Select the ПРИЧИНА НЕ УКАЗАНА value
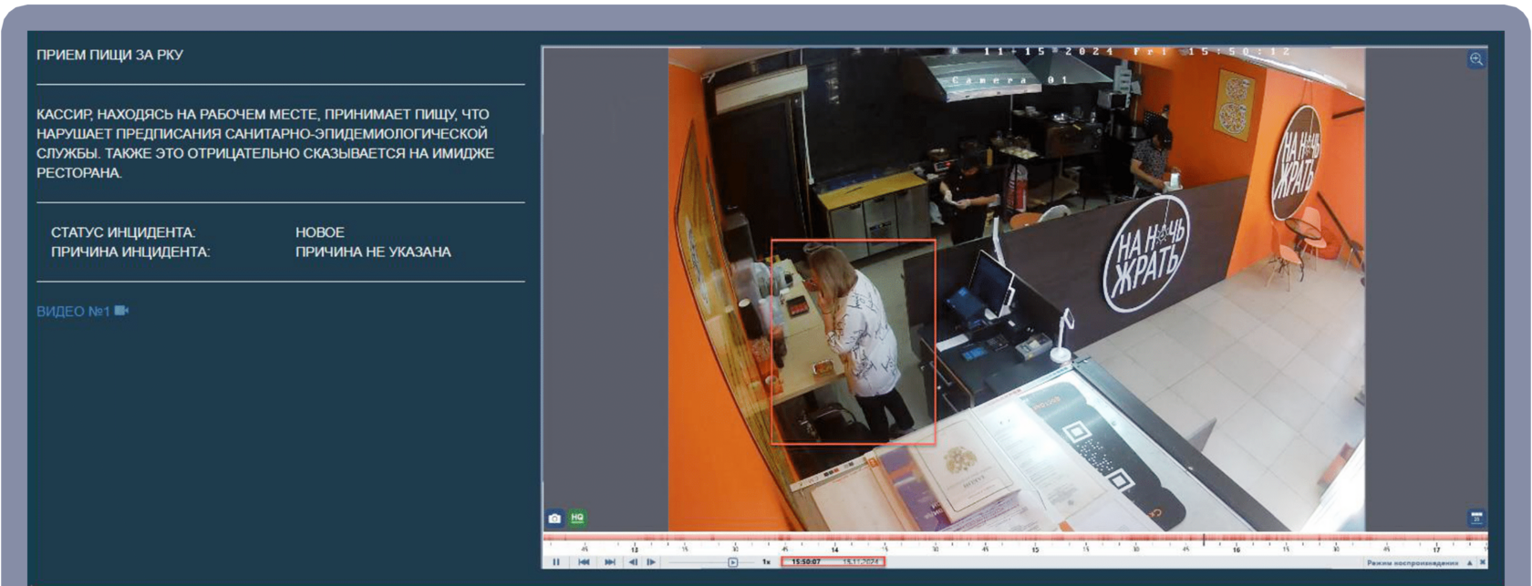 pos(373,252)
